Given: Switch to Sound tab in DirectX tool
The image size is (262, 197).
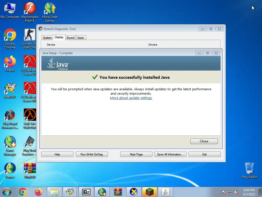Looking at the screenshot, I should coord(70,38).
